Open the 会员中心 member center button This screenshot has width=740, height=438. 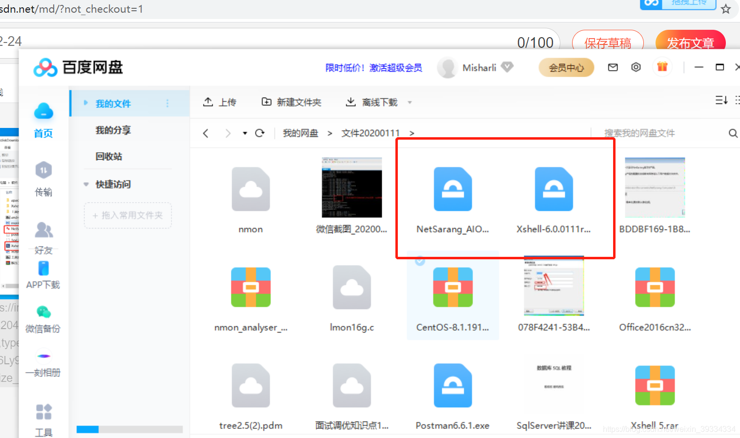[x=566, y=67]
